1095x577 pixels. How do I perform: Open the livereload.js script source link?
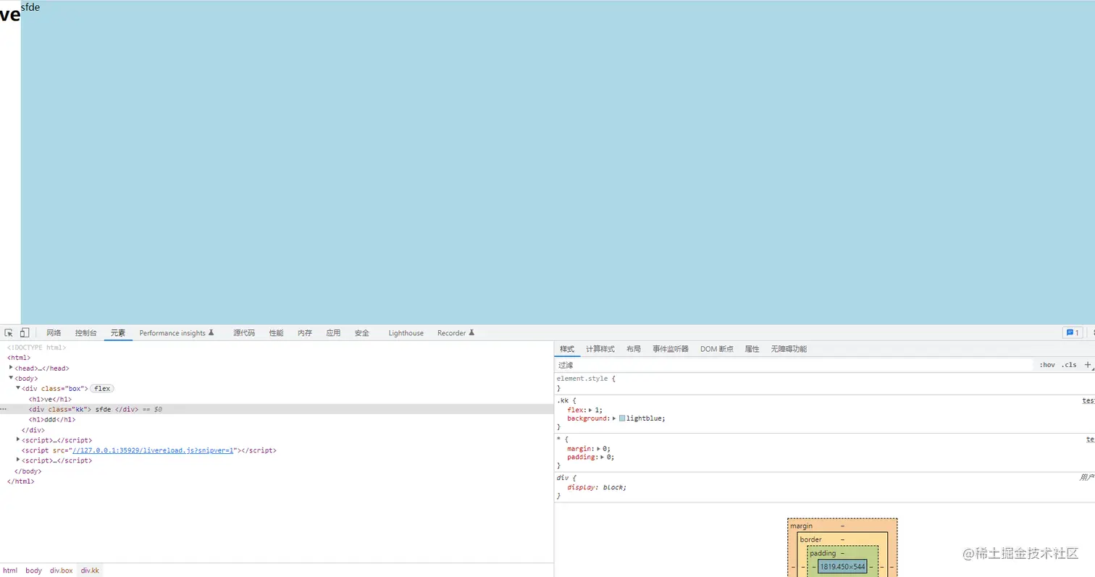154,450
